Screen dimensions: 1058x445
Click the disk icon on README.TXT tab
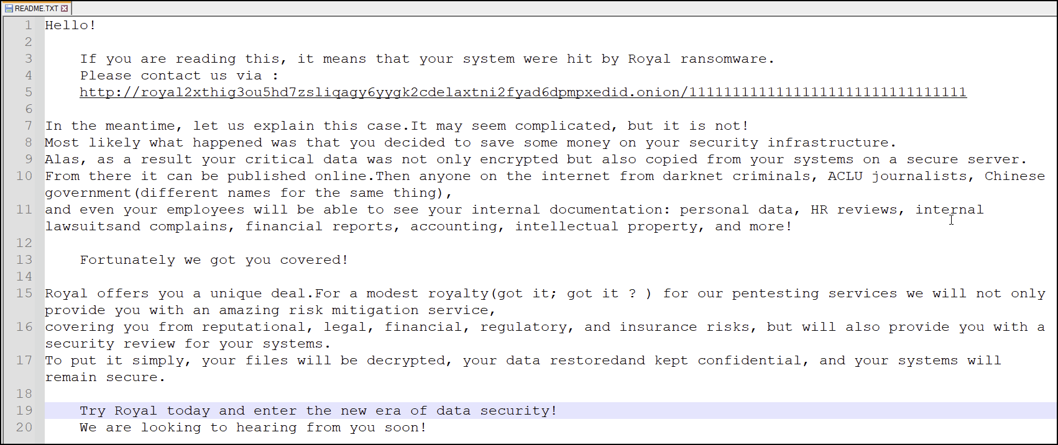tap(9, 9)
